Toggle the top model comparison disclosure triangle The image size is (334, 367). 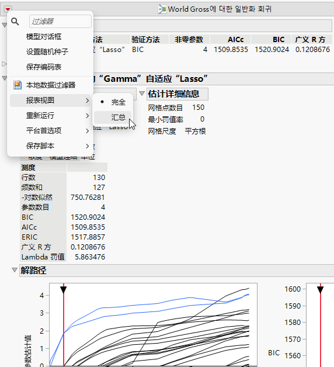pyautogui.click(x=5, y=25)
